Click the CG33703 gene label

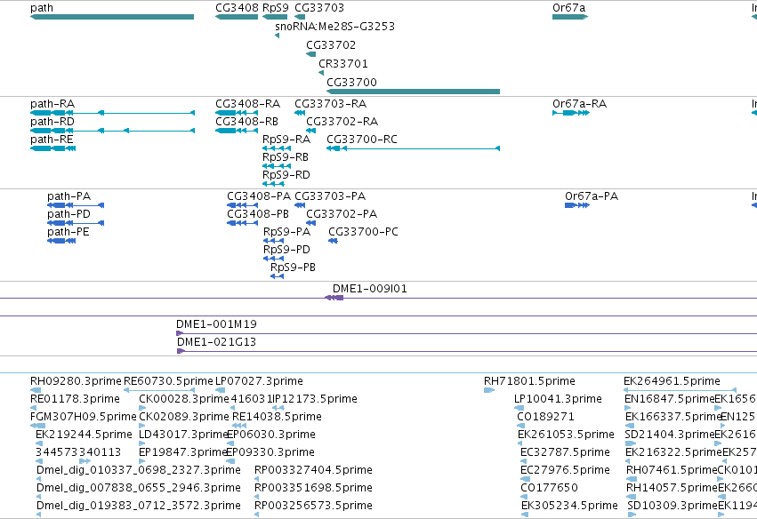[x=319, y=8]
